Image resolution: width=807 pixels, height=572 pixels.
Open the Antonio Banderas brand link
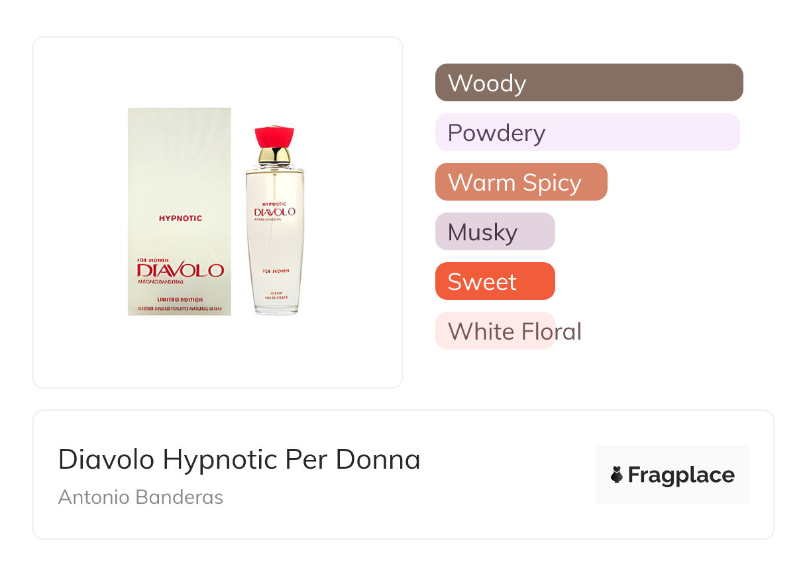pyautogui.click(x=140, y=497)
